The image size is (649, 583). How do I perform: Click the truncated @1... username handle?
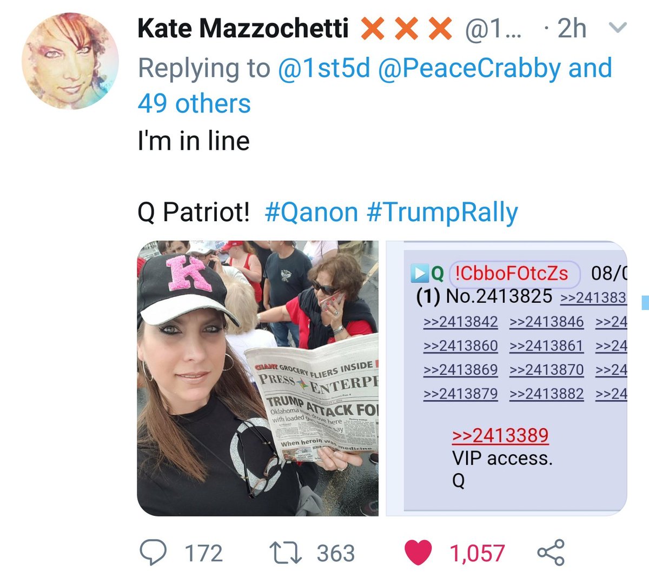coord(493,28)
